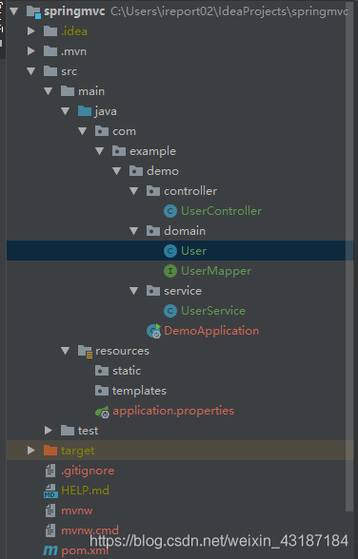
Task: Click the blue java sources root icon
Action: [85, 111]
